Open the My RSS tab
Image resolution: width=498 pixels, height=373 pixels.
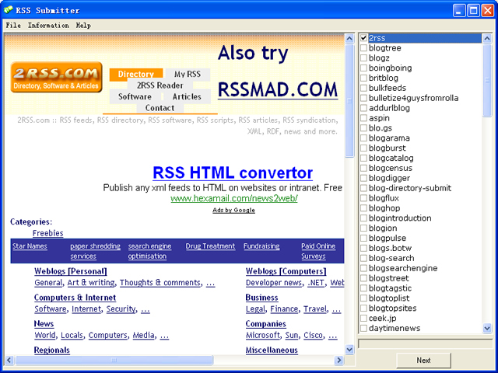(188, 75)
